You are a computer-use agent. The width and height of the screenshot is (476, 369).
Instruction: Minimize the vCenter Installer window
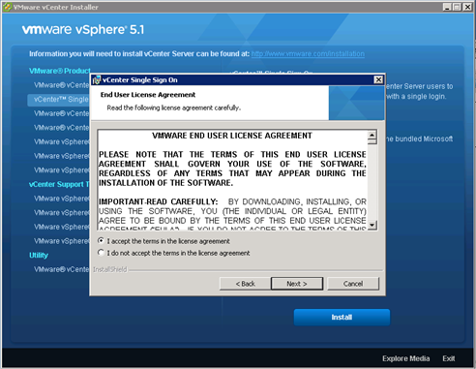coord(447,7)
